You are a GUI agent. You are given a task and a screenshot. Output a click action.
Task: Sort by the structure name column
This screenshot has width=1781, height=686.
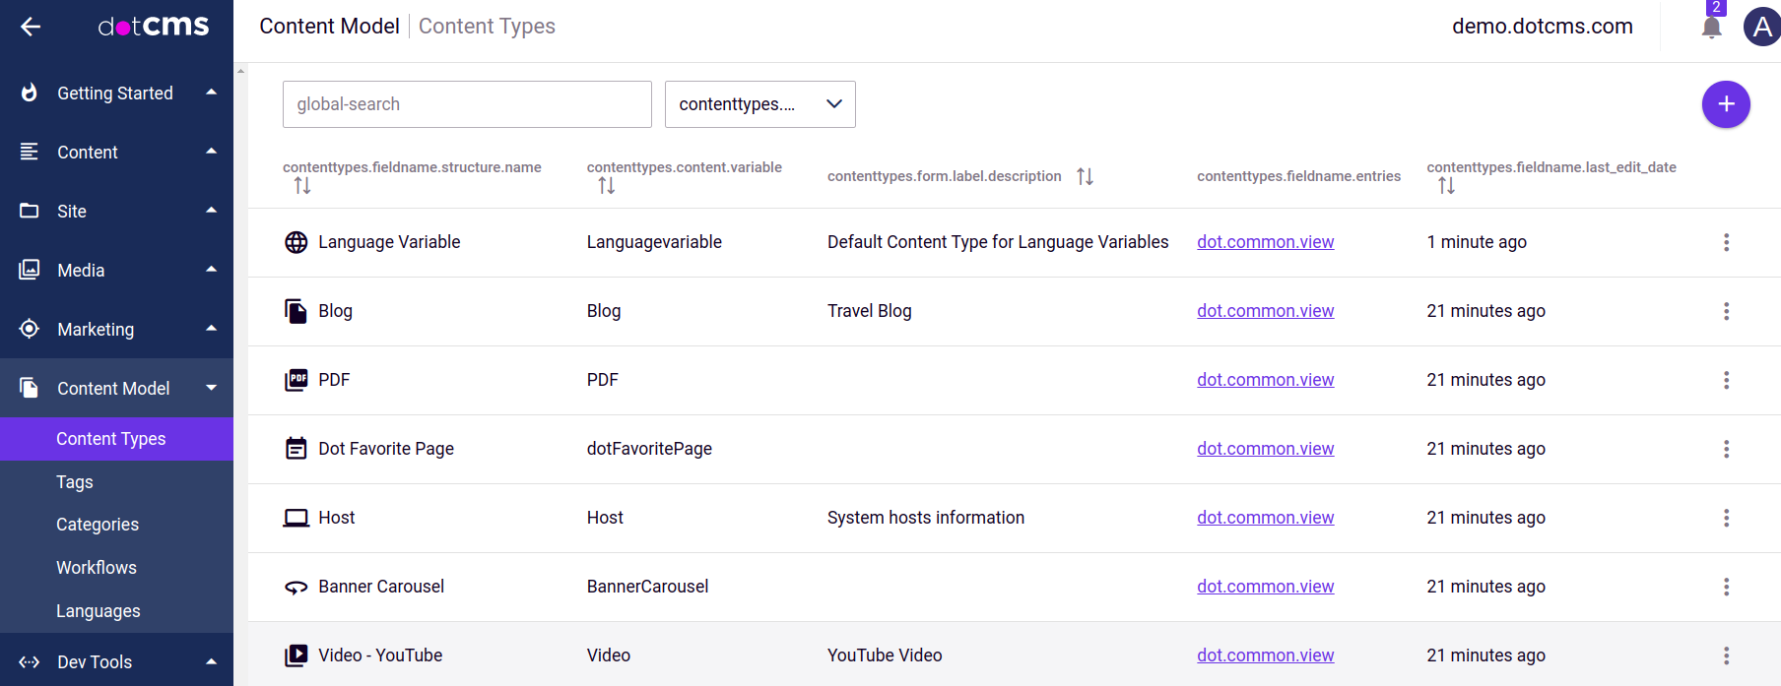click(x=302, y=185)
